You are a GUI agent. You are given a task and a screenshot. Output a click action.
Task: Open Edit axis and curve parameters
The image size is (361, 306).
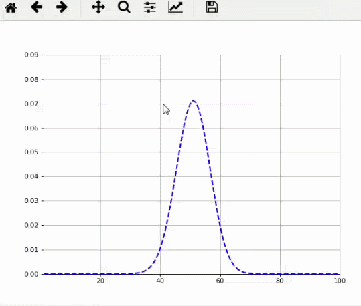pos(175,7)
